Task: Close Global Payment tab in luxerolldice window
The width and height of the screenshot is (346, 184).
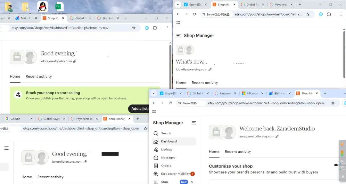Action: click(x=64, y=119)
